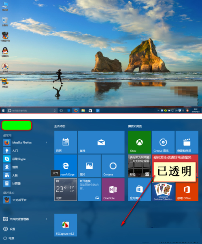Open the 应用商店 (Store) tile
This screenshot has height=244, width=202.
(139, 189)
